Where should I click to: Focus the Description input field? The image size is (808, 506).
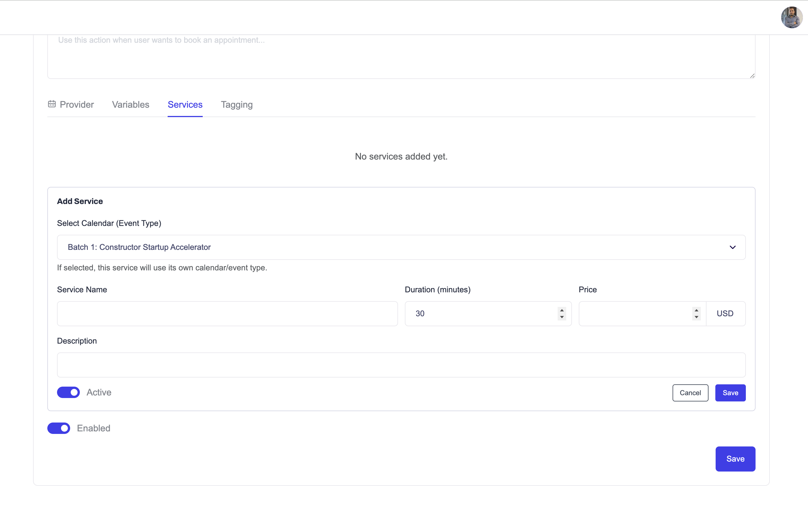pyautogui.click(x=401, y=365)
